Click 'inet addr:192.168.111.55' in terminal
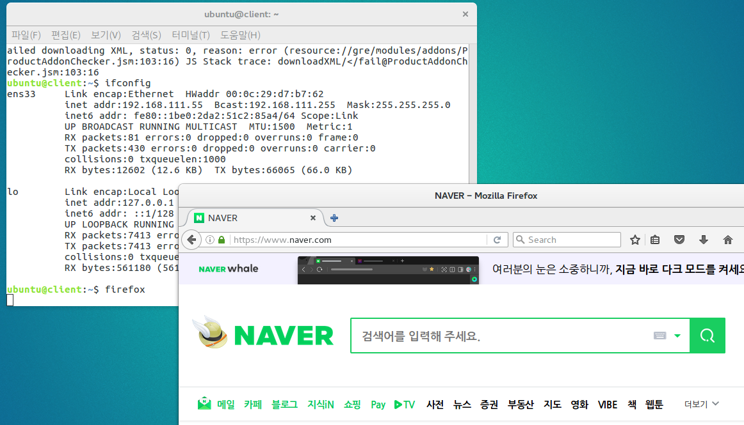This screenshot has height=425, width=744. (134, 105)
